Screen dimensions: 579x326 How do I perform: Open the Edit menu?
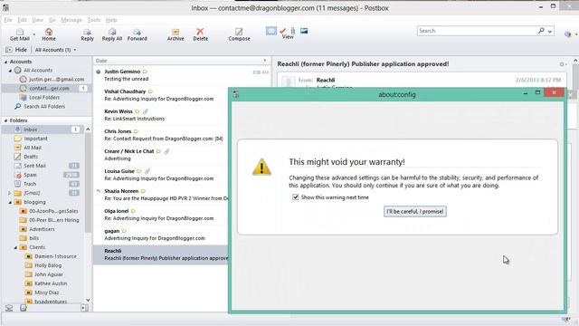pos(22,20)
